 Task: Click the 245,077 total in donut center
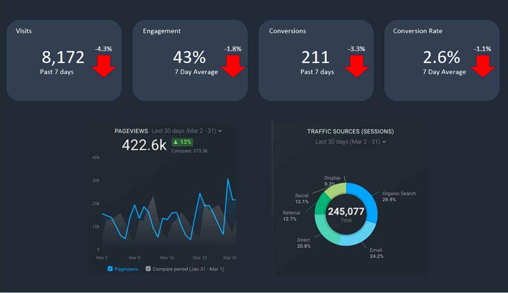pyautogui.click(x=347, y=212)
